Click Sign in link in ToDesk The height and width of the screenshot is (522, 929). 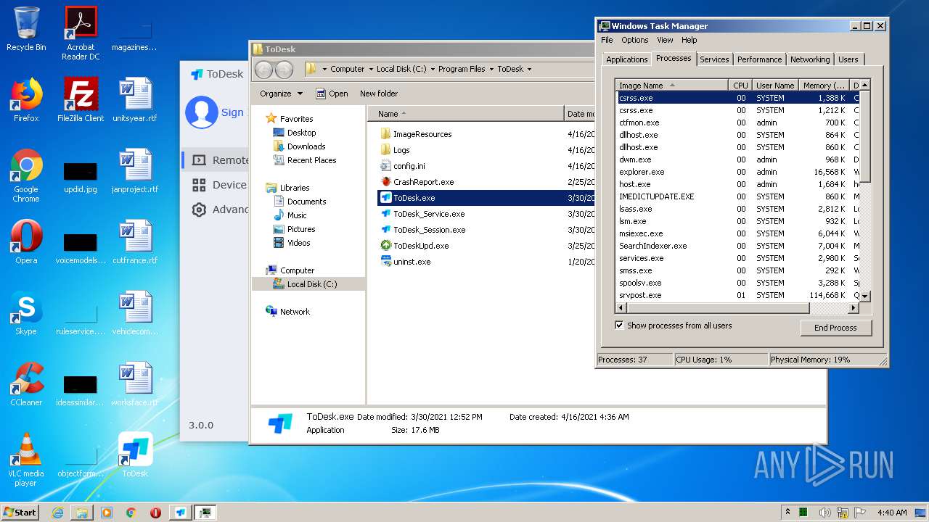(x=233, y=112)
